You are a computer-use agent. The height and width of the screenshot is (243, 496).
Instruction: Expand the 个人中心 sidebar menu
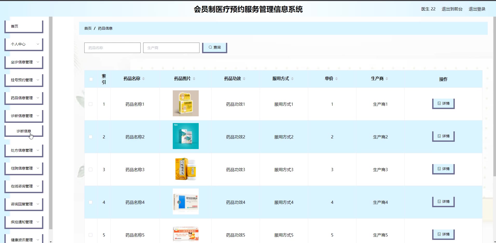pos(24,44)
